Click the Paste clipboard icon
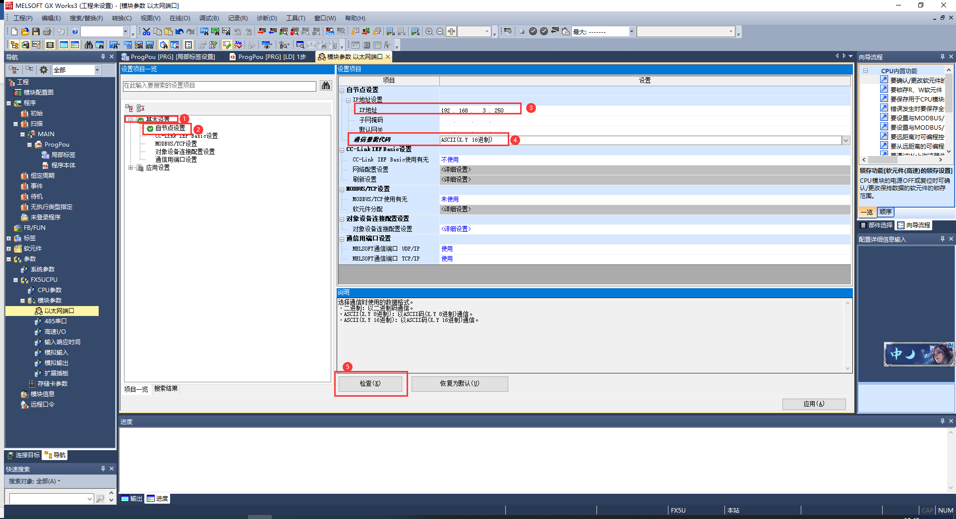The width and height of the screenshot is (956, 519). tap(168, 31)
